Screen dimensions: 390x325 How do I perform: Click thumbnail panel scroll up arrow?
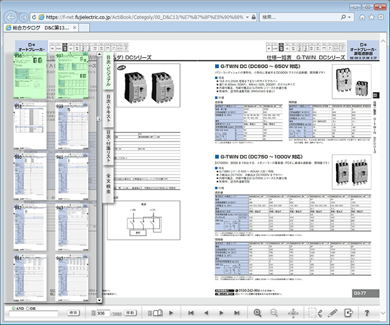(x=99, y=54)
